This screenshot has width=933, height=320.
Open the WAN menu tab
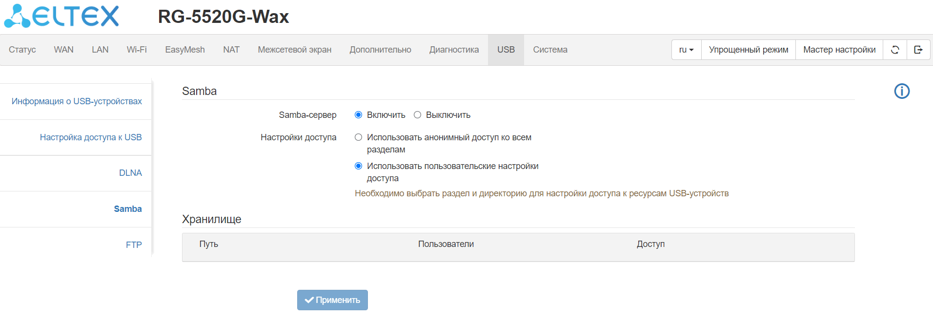tap(63, 50)
